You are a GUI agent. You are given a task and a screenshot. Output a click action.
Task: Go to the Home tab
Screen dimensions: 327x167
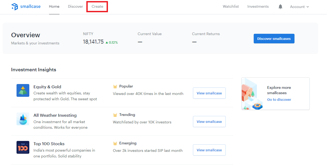click(54, 6)
